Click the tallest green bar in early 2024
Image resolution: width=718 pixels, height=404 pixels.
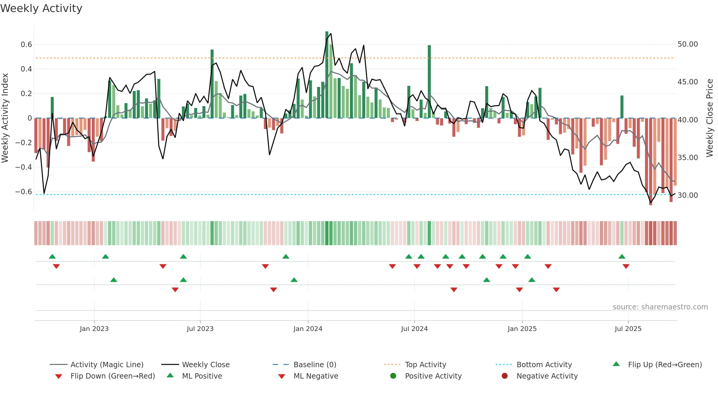[327, 75]
